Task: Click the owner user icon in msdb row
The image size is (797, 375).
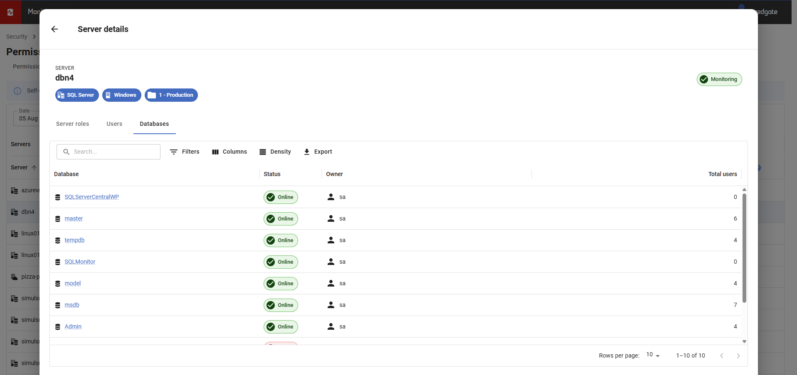Action: (x=331, y=305)
